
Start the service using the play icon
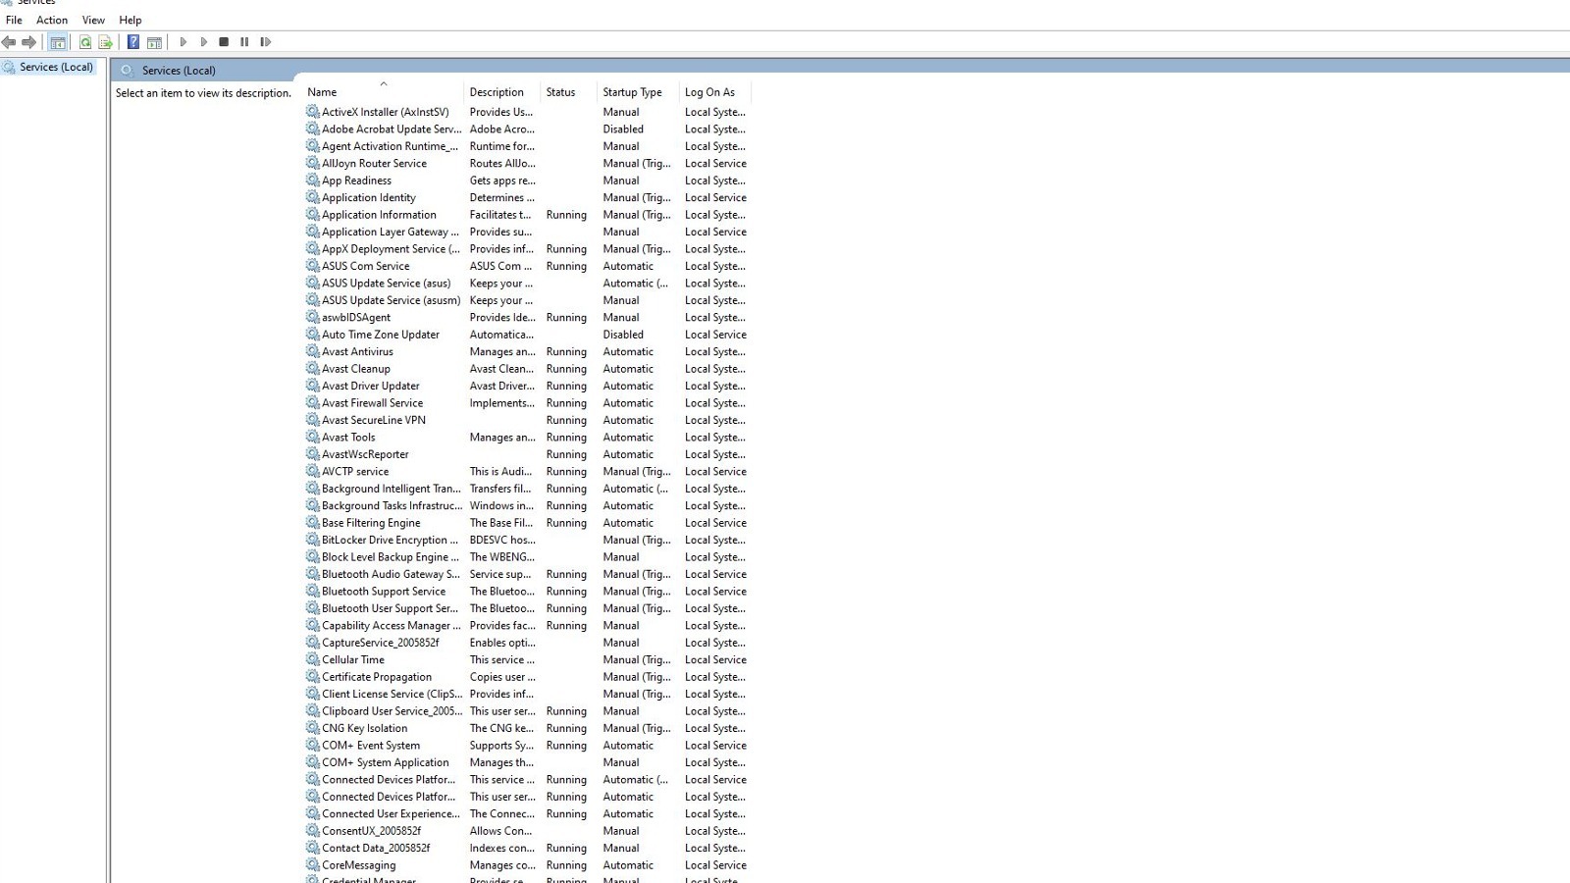point(183,41)
